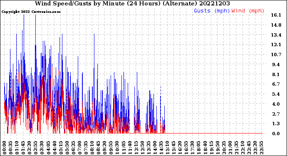
Task: Click the 5.4 y-axis value
Action: [276, 94]
